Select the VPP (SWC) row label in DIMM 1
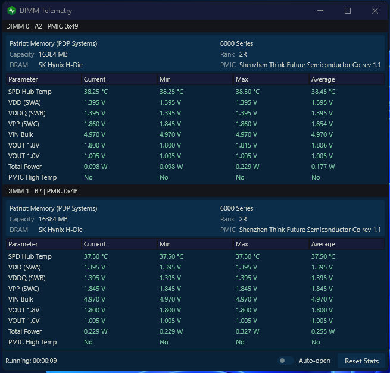 (24, 289)
